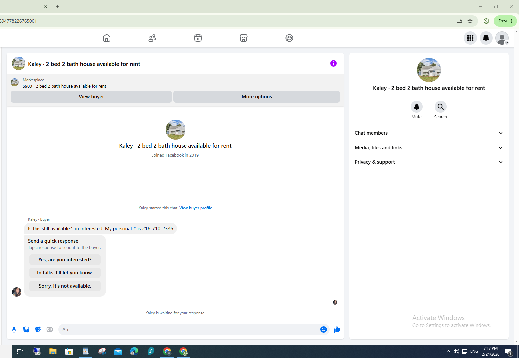Send quick reply "In talks. I'll let you know."

(65, 273)
